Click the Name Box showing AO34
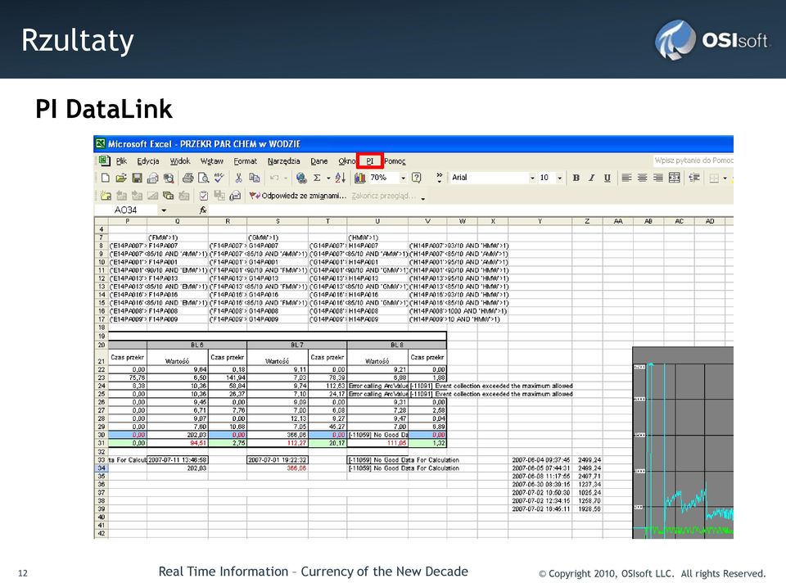 pyautogui.click(x=126, y=210)
